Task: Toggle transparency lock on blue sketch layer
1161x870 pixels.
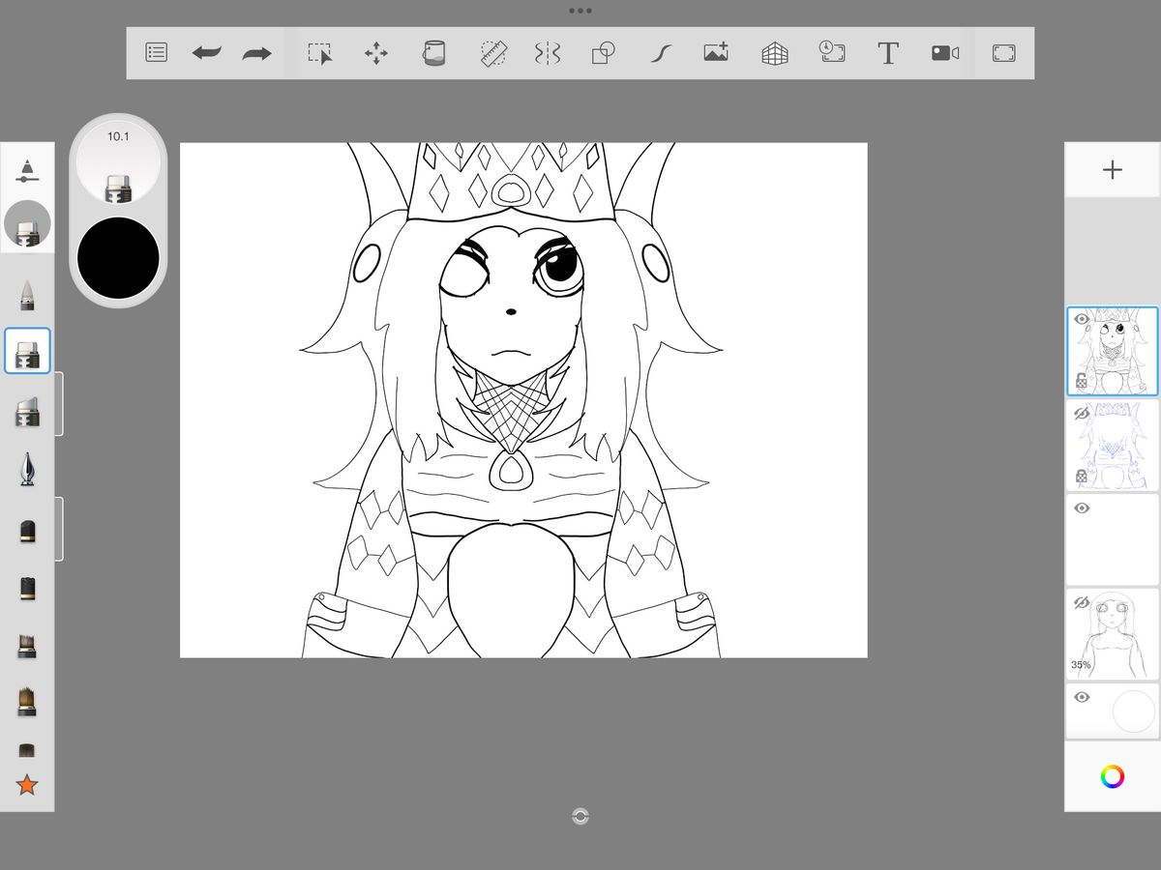Action: pyautogui.click(x=1082, y=476)
